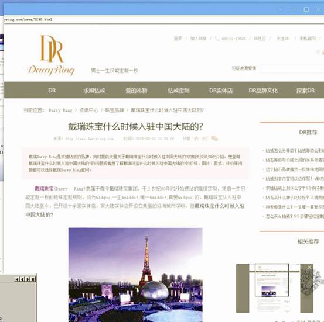
Task: Open the title bar dropdown chevron
Action: click(x=281, y=9)
